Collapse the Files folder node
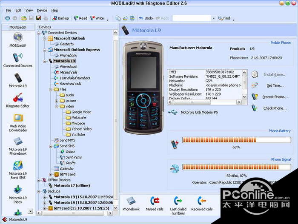298x224 pixels. [51, 90]
